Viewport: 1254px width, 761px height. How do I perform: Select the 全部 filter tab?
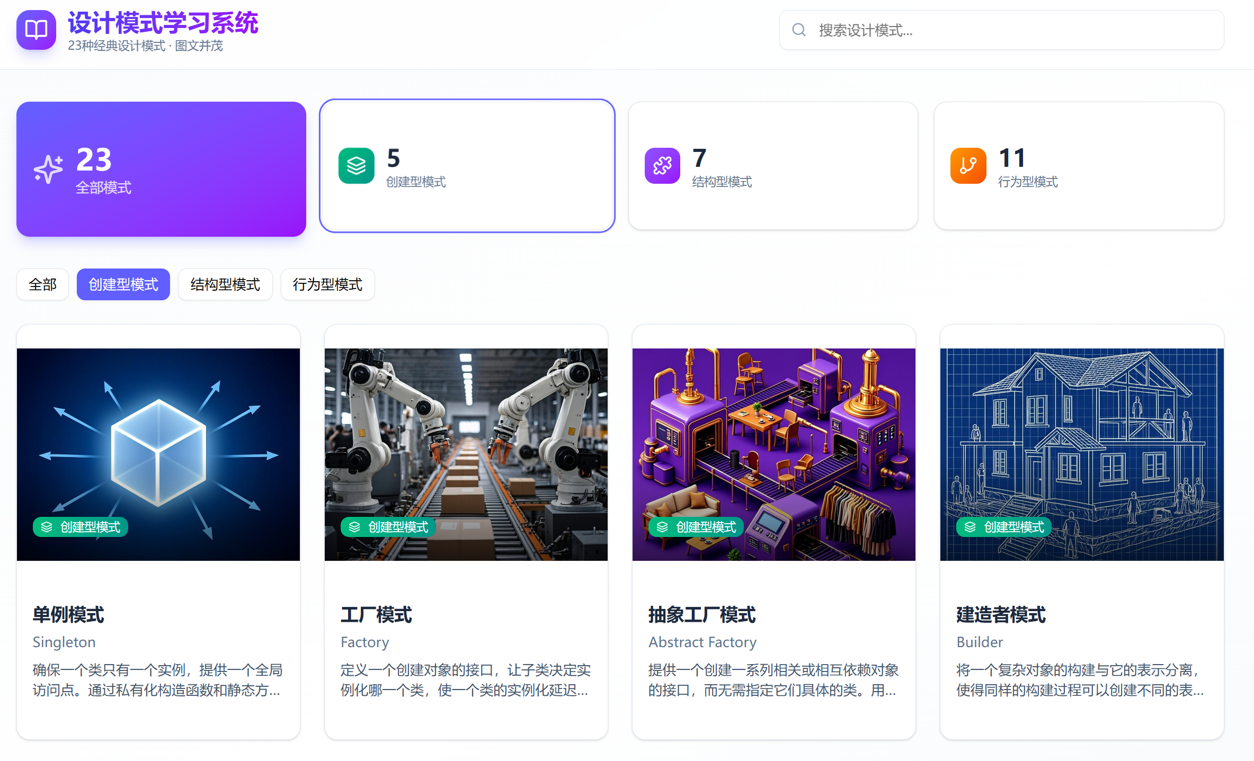pyautogui.click(x=42, y=284)
